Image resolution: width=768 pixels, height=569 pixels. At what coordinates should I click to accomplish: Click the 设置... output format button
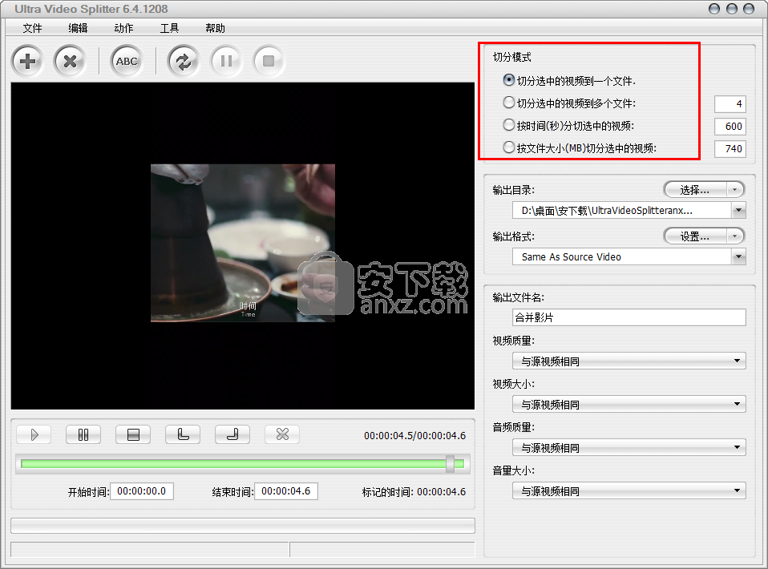point(695,236)
